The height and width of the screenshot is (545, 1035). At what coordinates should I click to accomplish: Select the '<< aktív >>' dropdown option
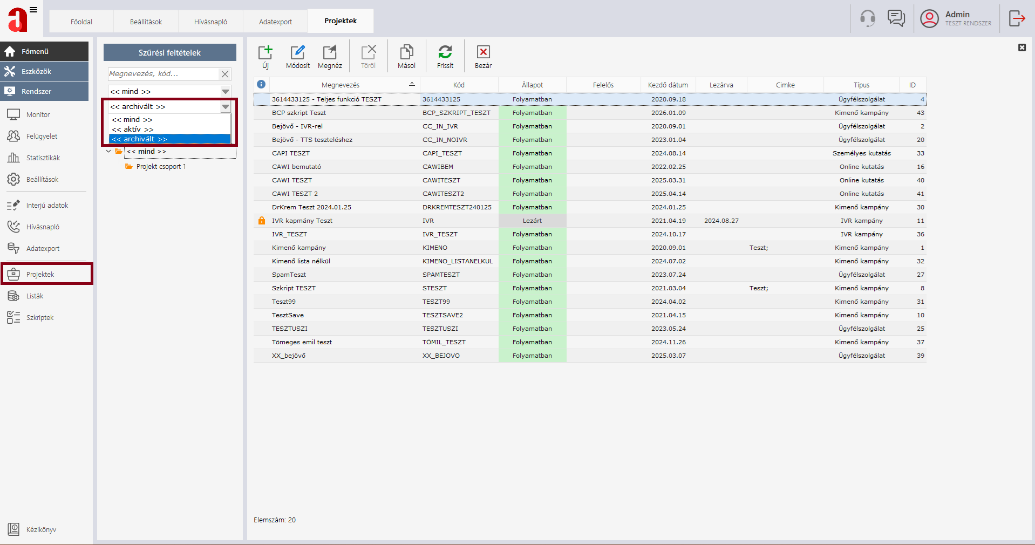(133, 130)
